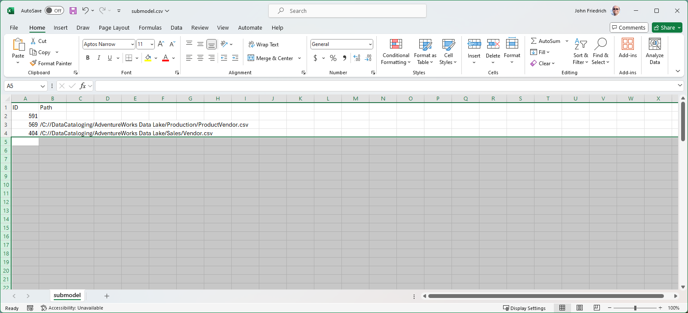The height and width of the screenshot is (313, 688).
Task: Click the Merge & Center icon
Action: pyautogui.click(x=251, y=58)
